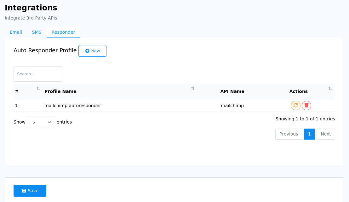
Task: Switch to the SMS tab
Action: click(37, 32)
